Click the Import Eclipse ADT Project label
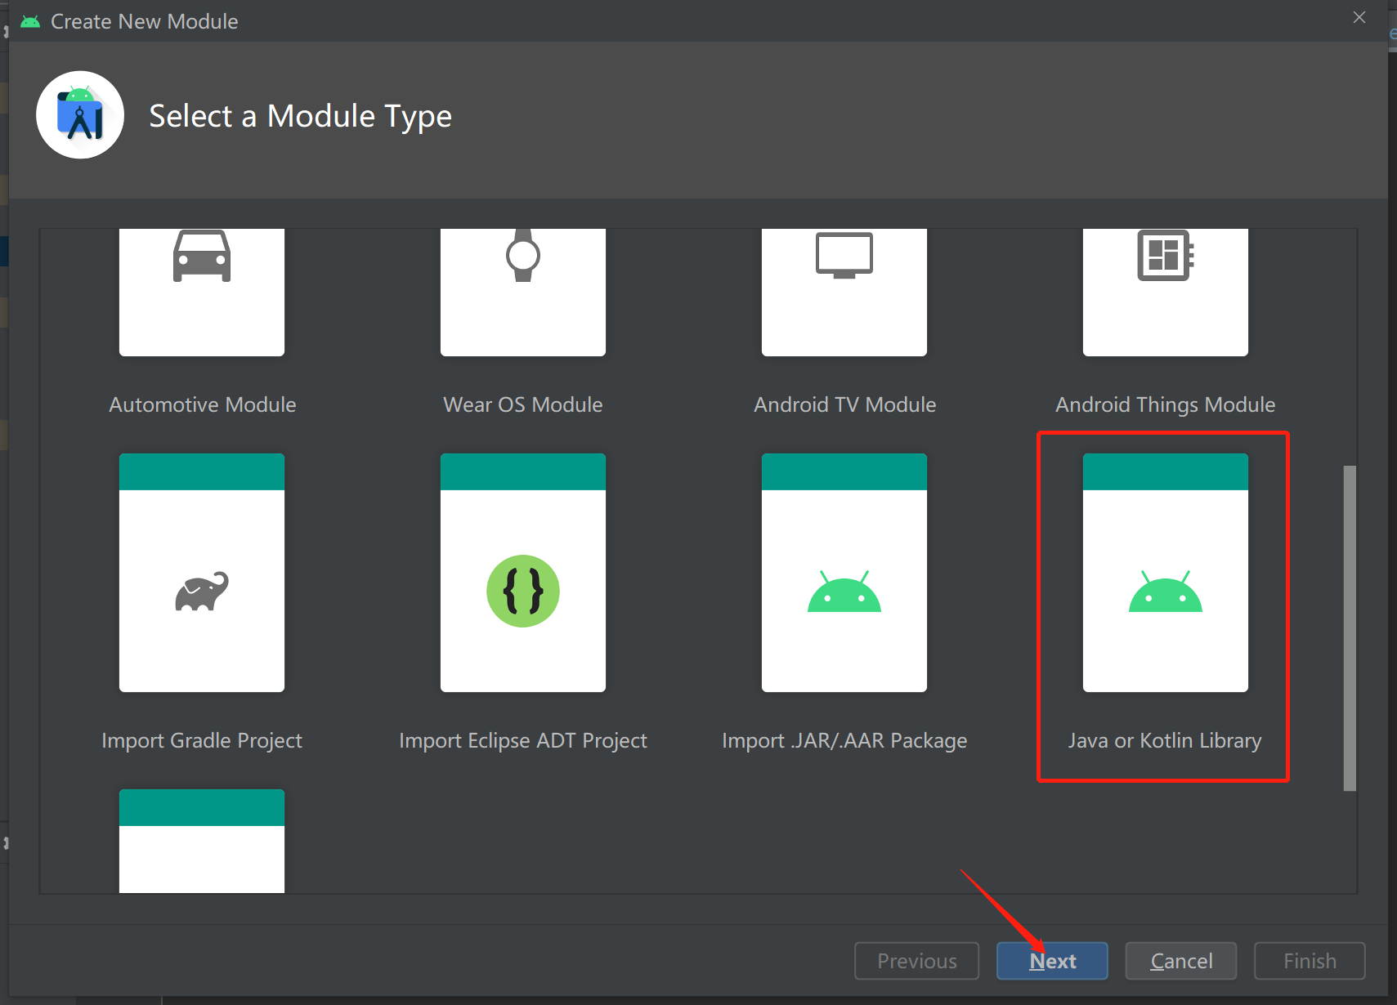Image resolution: width=1397 pixels, height=1005 pixels. [x=523, y=740]
